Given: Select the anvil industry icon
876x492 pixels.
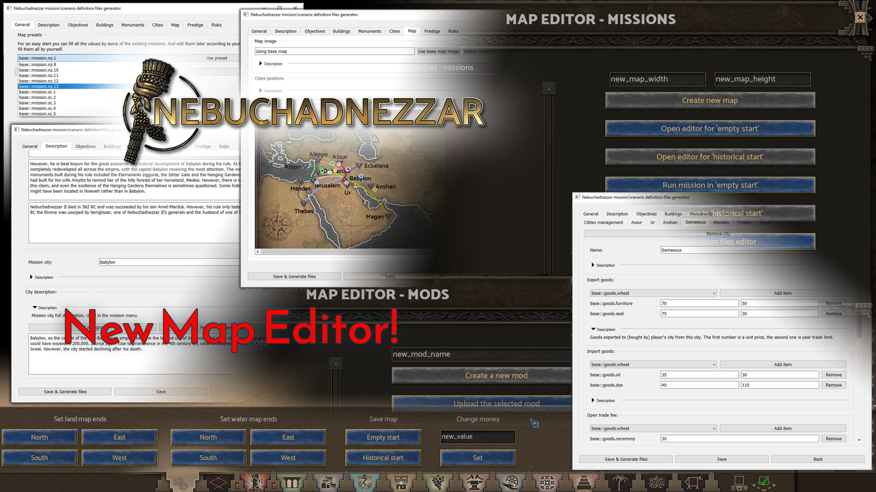Looking at the screenshot, I should pyautogui.click(x=474, y=482).
